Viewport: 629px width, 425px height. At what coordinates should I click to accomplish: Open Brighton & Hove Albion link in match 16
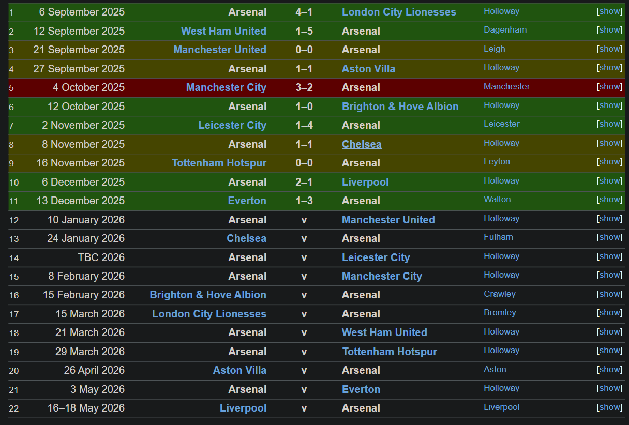coord(208,295)
